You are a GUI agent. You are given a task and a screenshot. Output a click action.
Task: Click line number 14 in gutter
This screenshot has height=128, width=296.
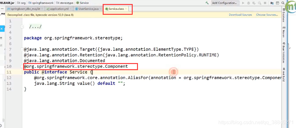pyautogui.click(x=9, y=89)
